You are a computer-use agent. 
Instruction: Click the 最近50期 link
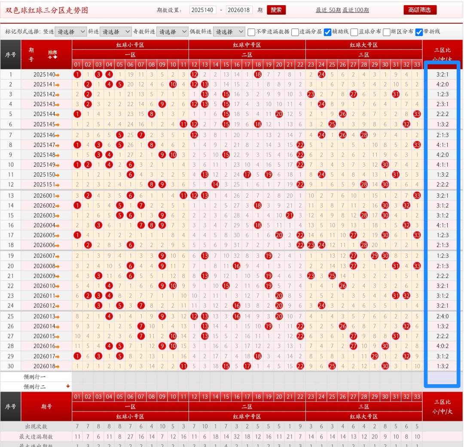coord(328,10)
